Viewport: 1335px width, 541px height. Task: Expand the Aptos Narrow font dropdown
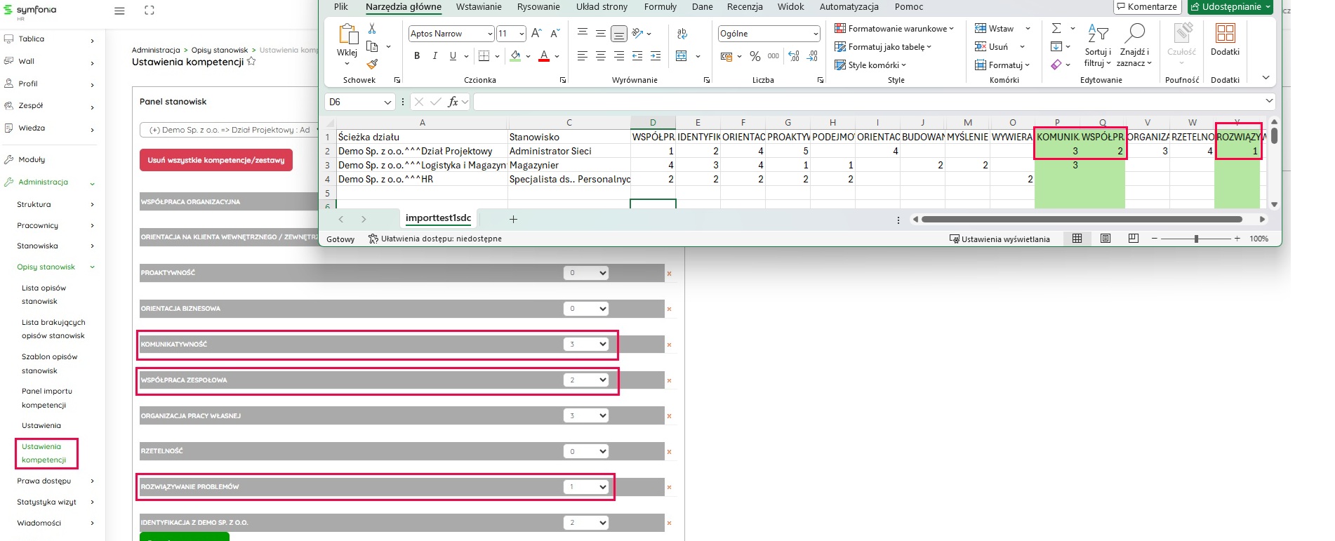[489, 34]
